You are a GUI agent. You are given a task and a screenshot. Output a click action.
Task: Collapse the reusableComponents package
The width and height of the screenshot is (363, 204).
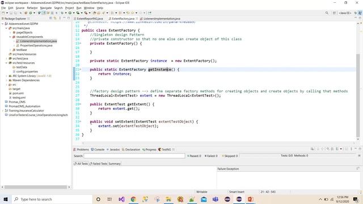click(10, 37)
